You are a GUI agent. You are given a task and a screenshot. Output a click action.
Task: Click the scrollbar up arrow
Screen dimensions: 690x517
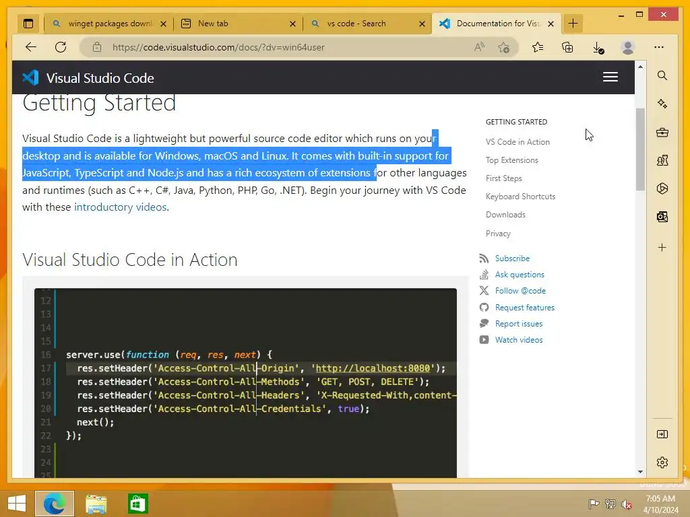pyautogui.click(x=640, y=67)
